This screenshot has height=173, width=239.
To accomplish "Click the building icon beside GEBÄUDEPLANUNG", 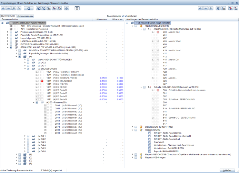I will pos(16,47).
